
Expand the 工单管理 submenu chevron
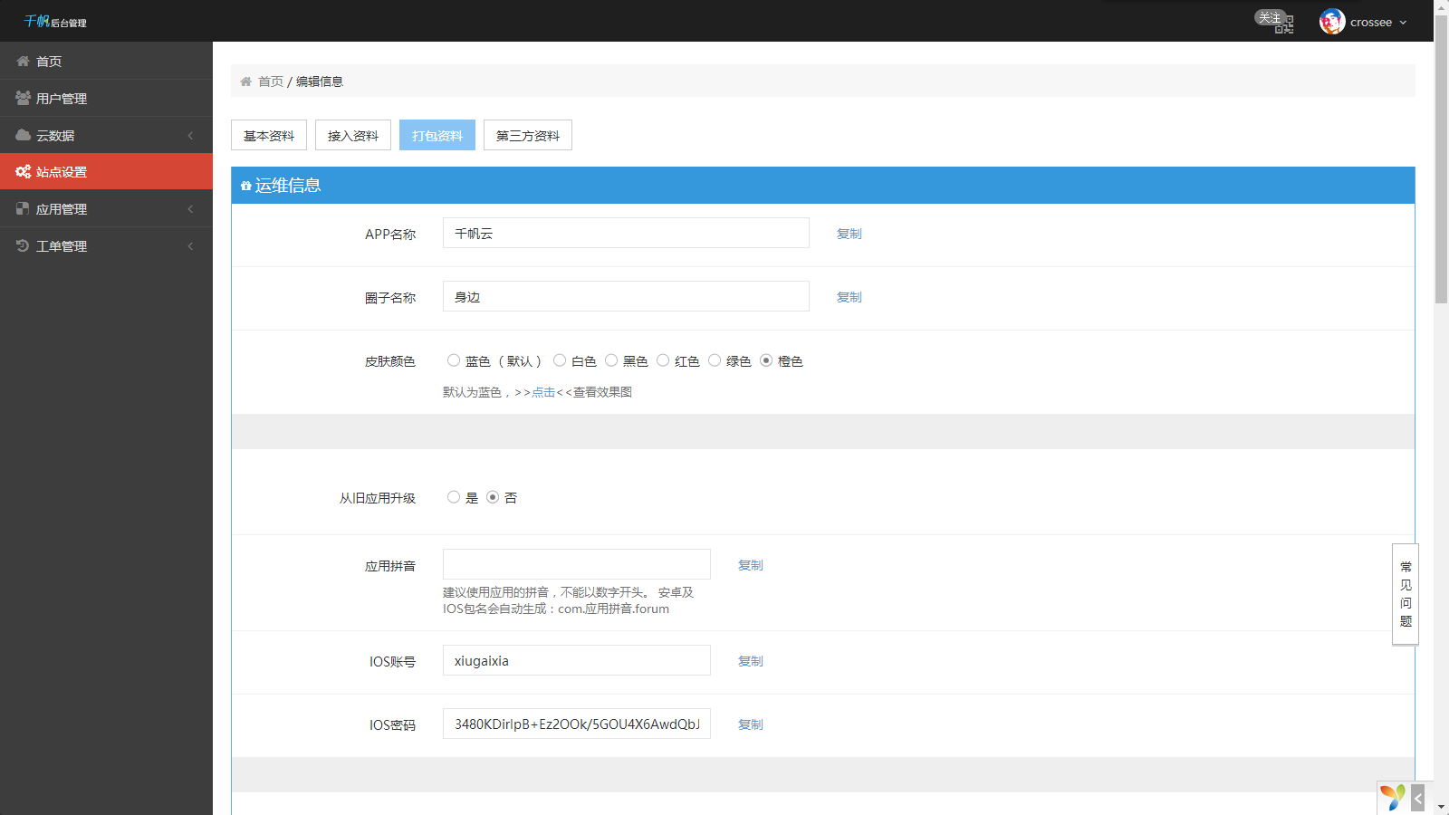click(190, 246)
